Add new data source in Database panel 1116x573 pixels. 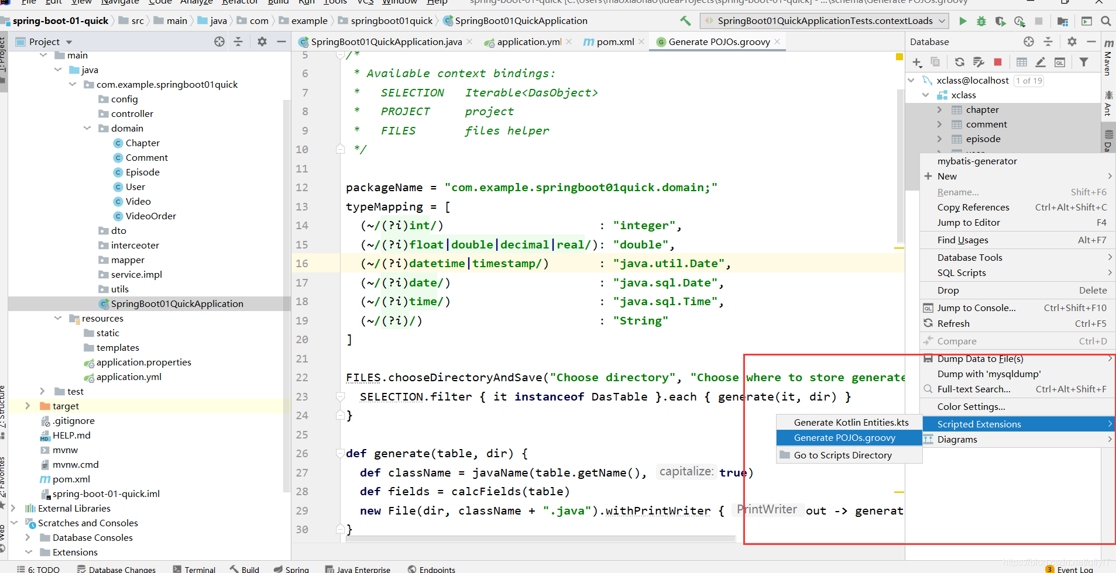click(917, 62)
